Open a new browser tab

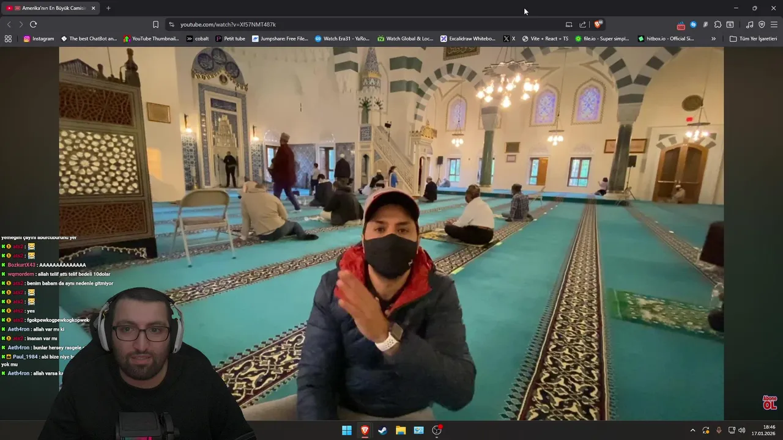pyautogui.click(x=108, y=8)
